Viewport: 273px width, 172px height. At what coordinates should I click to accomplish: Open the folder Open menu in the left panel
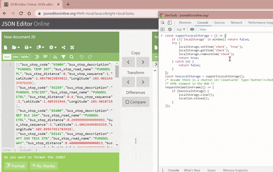15,47
